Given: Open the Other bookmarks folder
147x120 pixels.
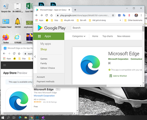Looking at the screenshot, I should tap(133, 20).
